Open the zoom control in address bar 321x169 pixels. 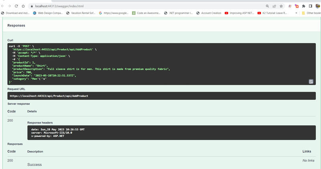(x=267, y=6)
